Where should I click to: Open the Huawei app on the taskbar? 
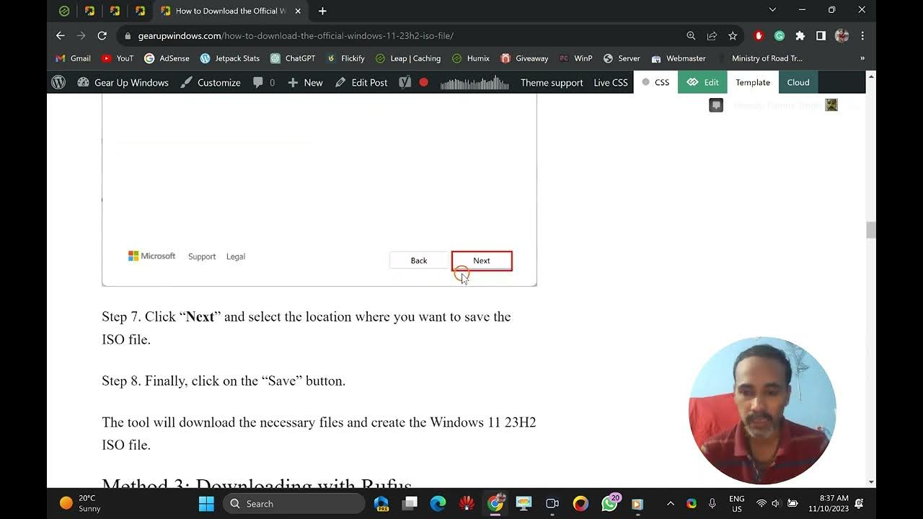(x=467, y=503)
